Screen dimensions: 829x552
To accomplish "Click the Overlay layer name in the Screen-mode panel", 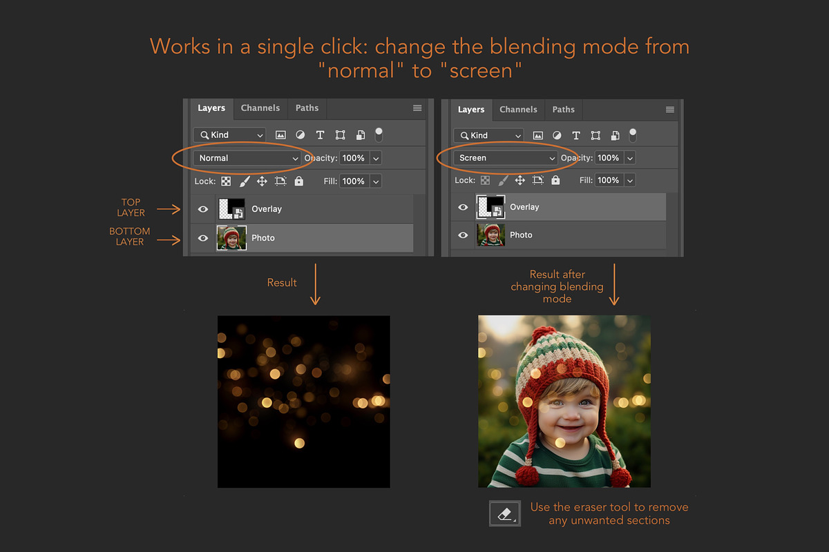I will pos(524,207).
